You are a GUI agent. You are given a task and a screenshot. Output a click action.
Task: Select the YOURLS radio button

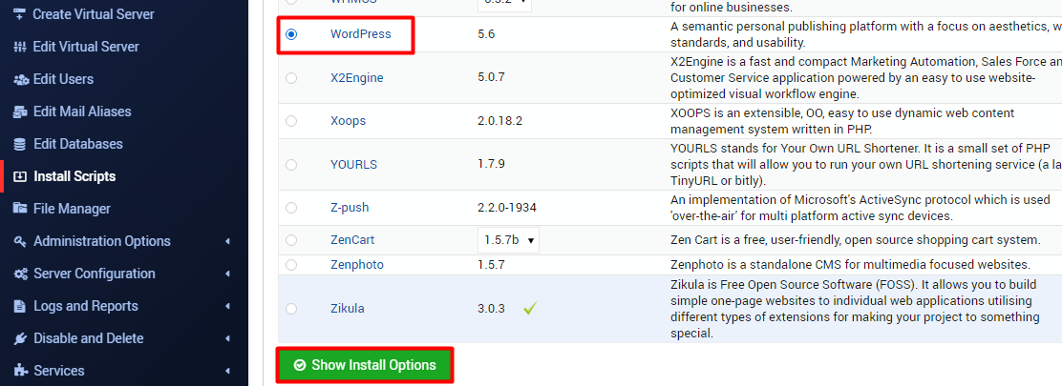coord(291,164)
